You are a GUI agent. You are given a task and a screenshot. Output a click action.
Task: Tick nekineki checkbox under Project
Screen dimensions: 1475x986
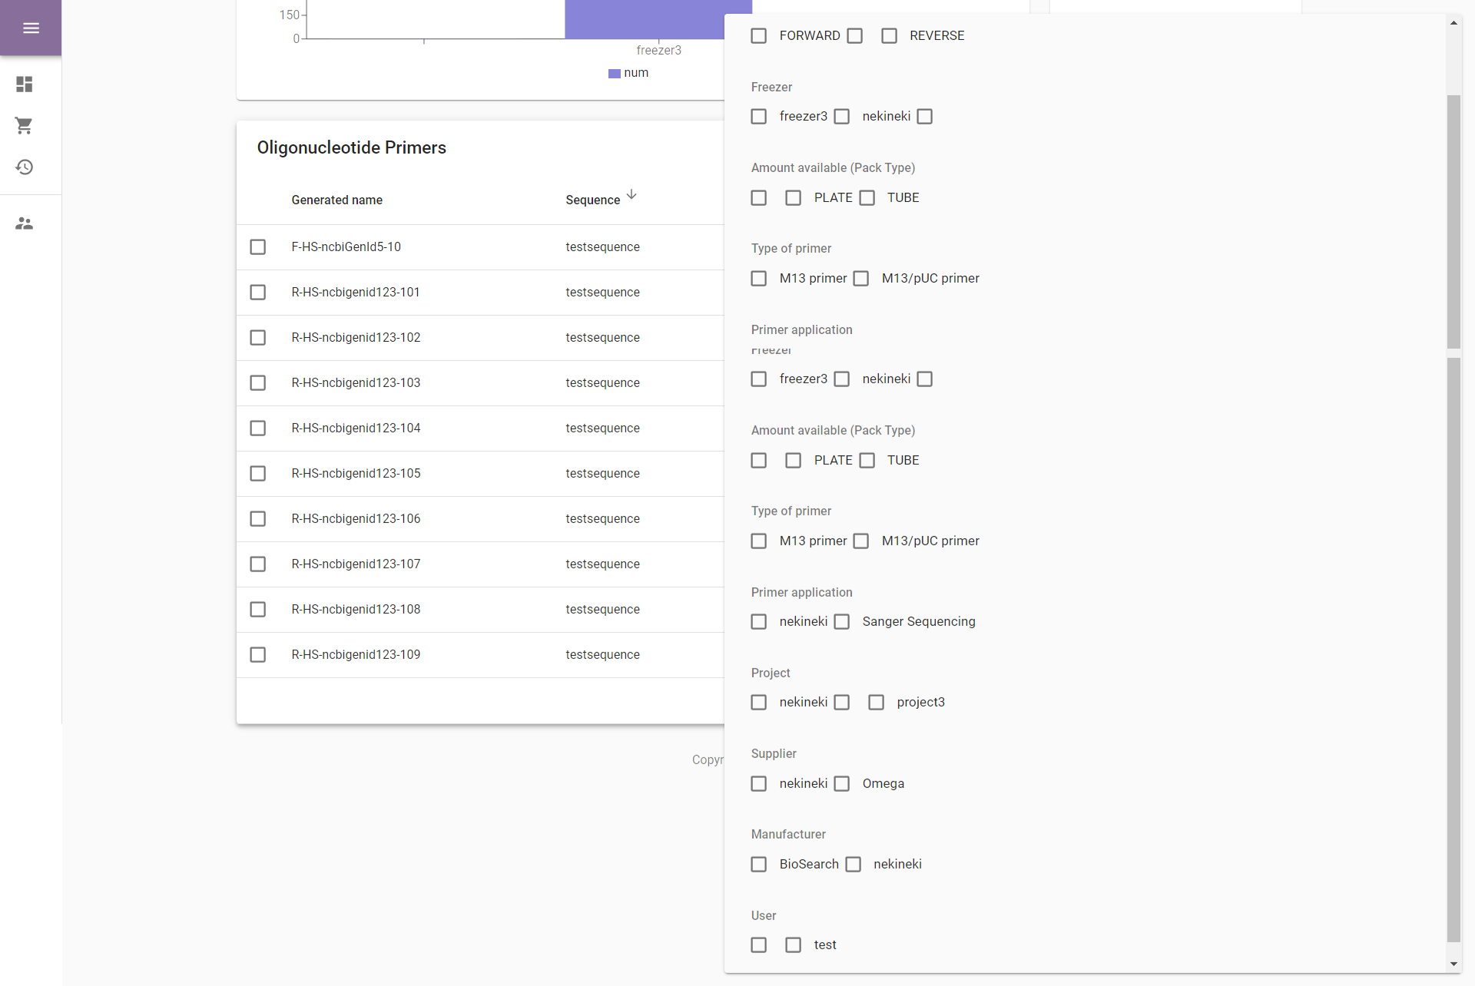pyautogui.click(x=759, y=703)
